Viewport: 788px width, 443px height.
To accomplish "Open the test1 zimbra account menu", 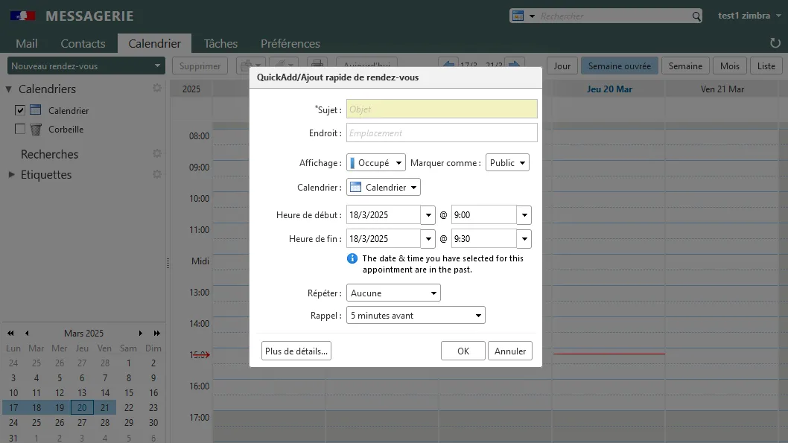I will click(749, 16).
